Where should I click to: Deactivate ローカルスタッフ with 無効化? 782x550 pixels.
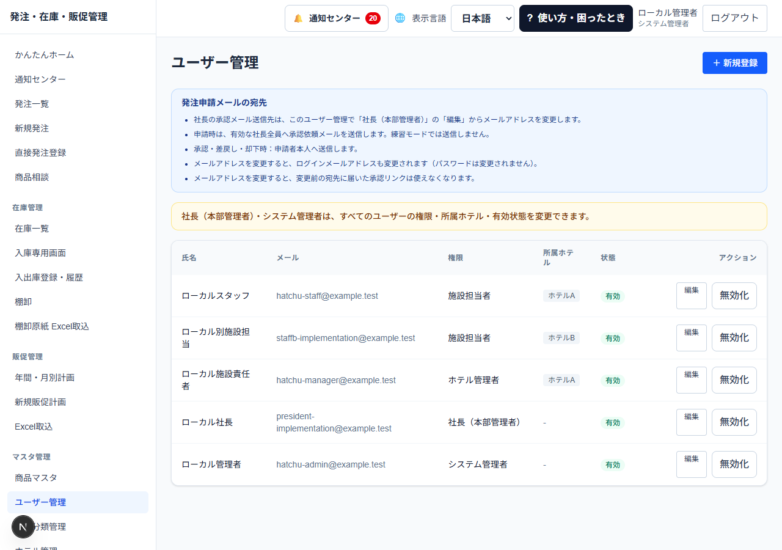(734, 296)
